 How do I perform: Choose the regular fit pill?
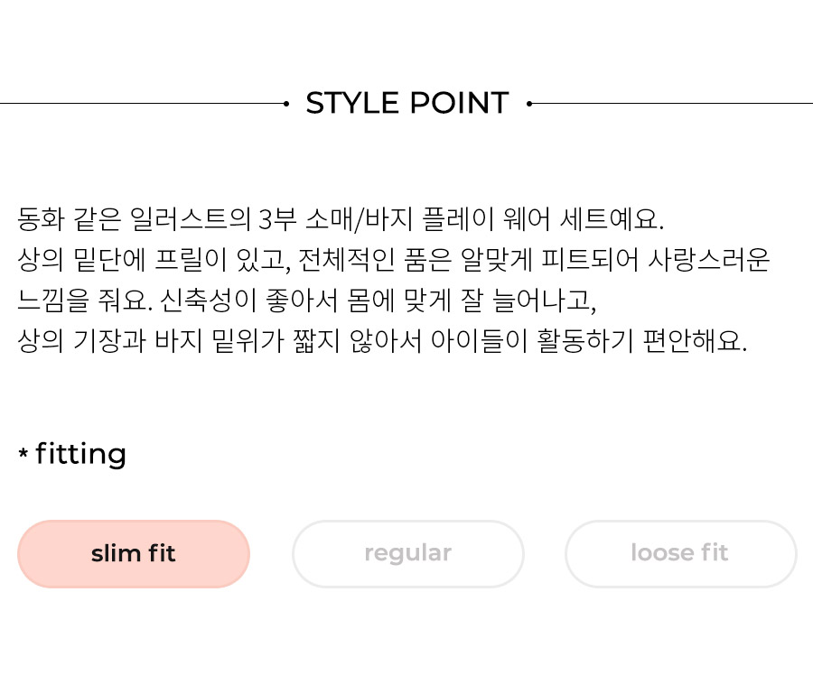pos(408,554)
